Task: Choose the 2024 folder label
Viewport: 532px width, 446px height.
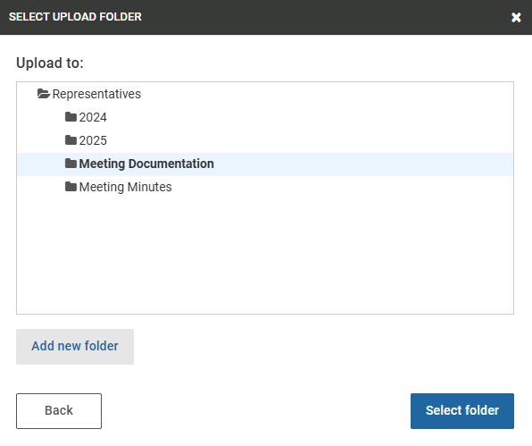Action: click(x=93, y=117)
